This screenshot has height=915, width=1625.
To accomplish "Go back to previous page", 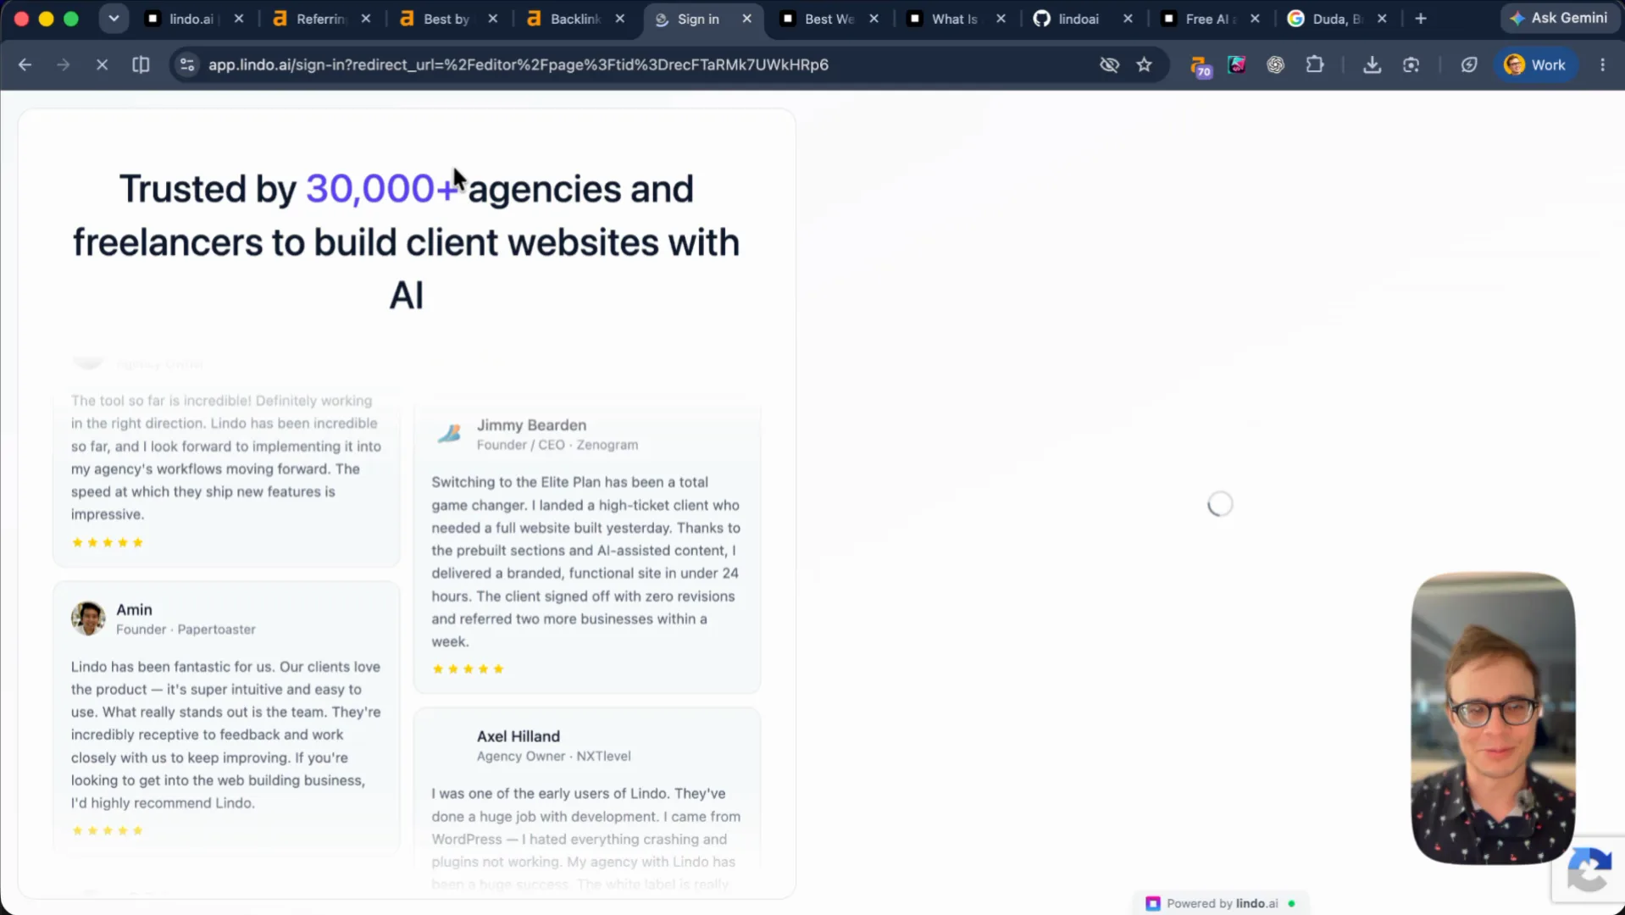I will click(x=25, y=64).
